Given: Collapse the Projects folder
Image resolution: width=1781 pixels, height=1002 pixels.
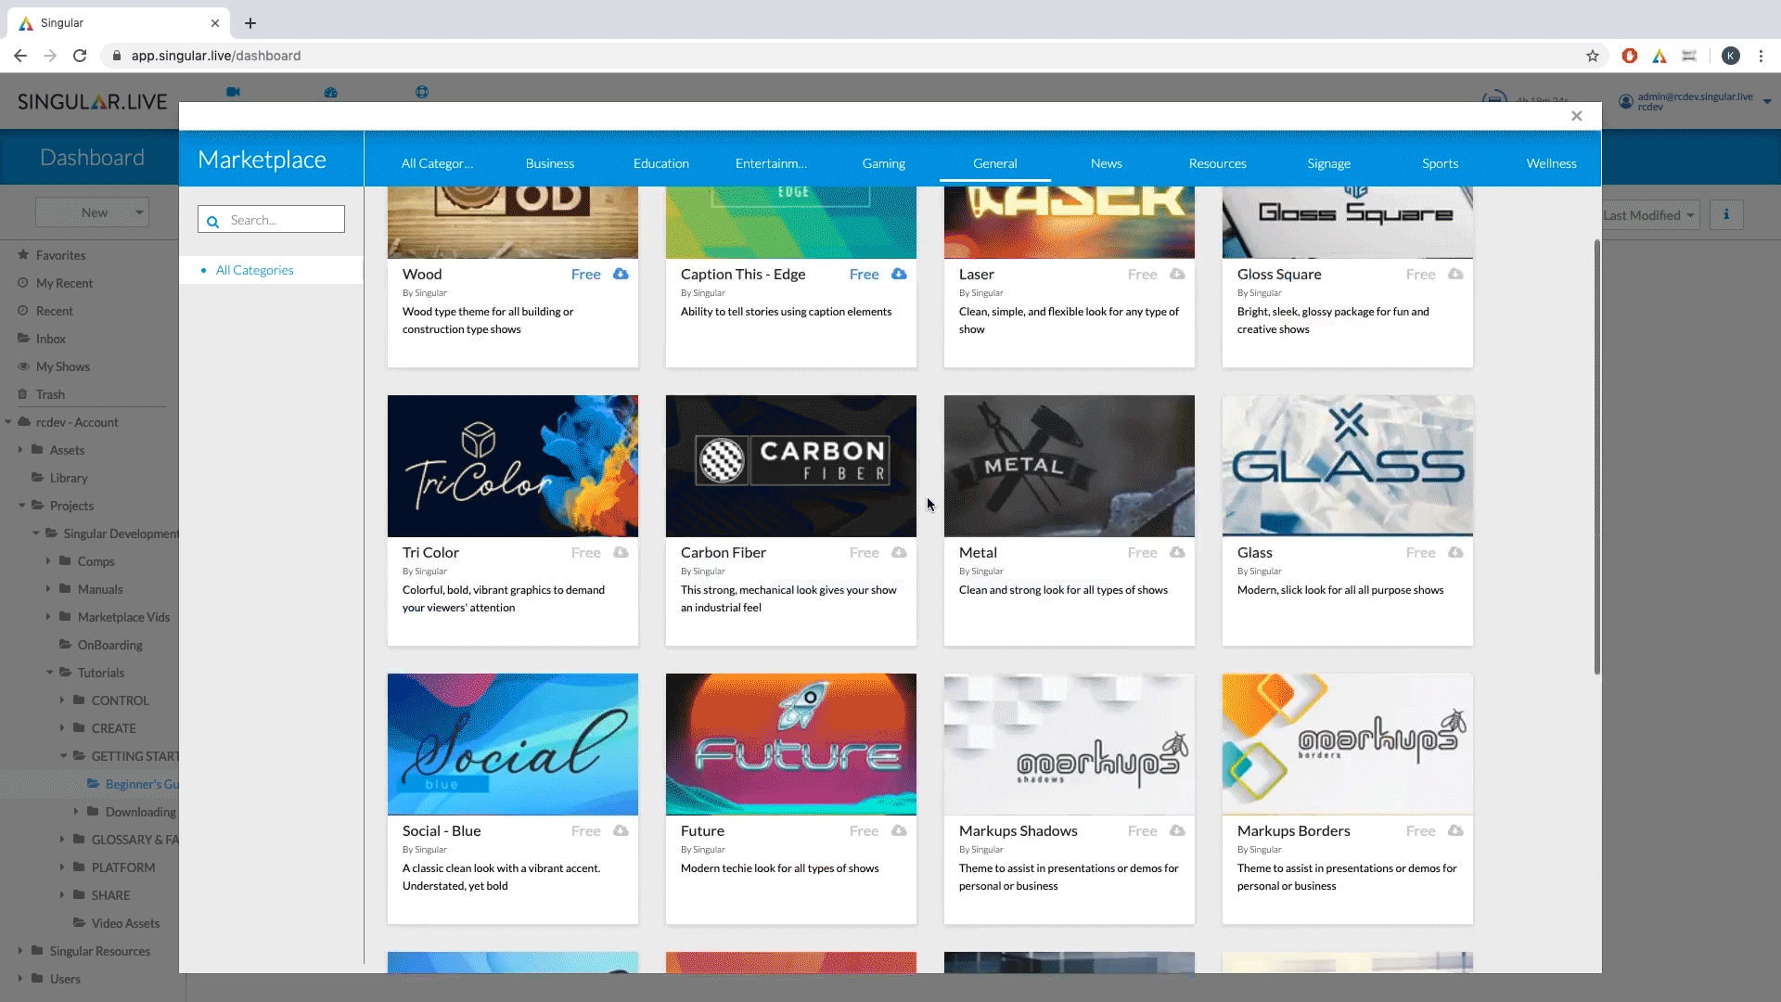Looking at the screenshot, I should tap(21, 506).
